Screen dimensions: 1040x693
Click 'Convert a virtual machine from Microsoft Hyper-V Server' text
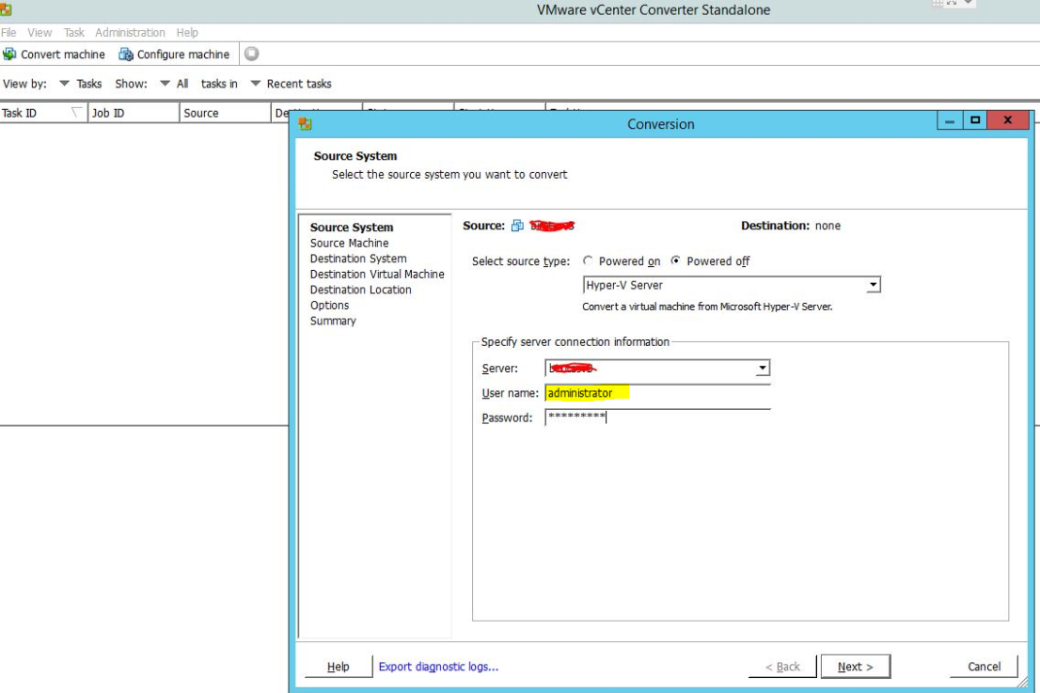coord(707,307)
